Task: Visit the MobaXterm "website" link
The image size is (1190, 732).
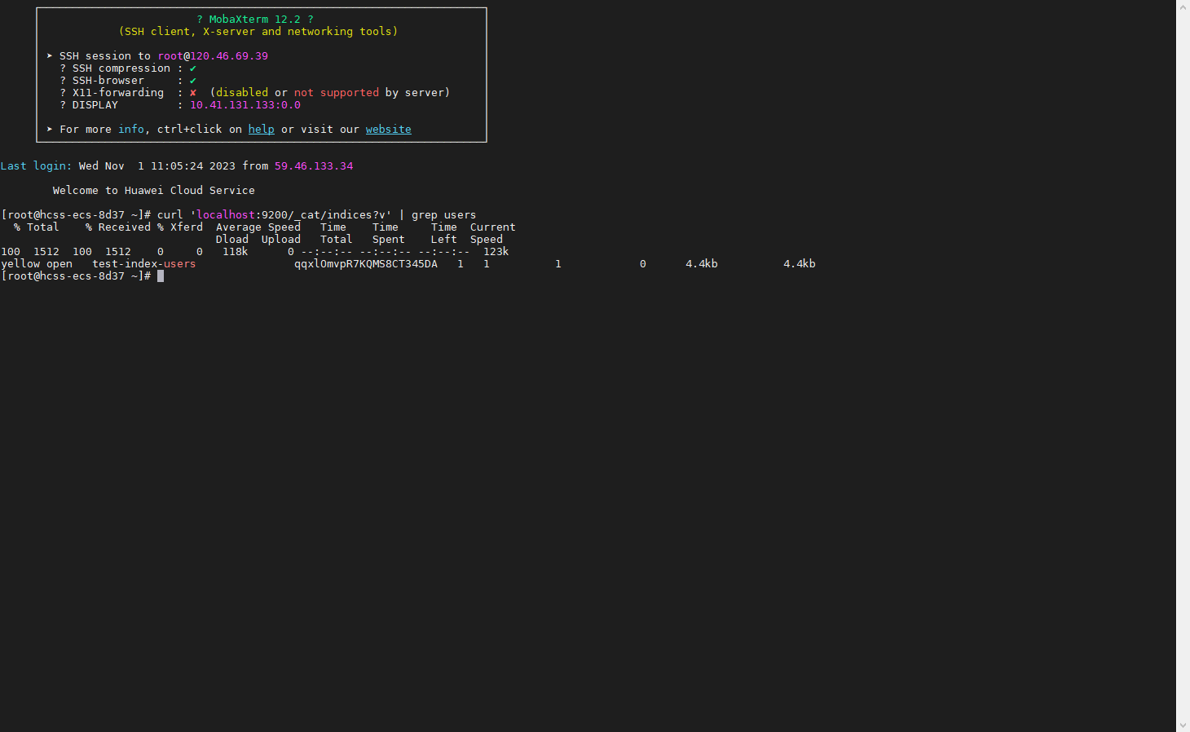Action: pyautogui.click(x=388, y=129)
